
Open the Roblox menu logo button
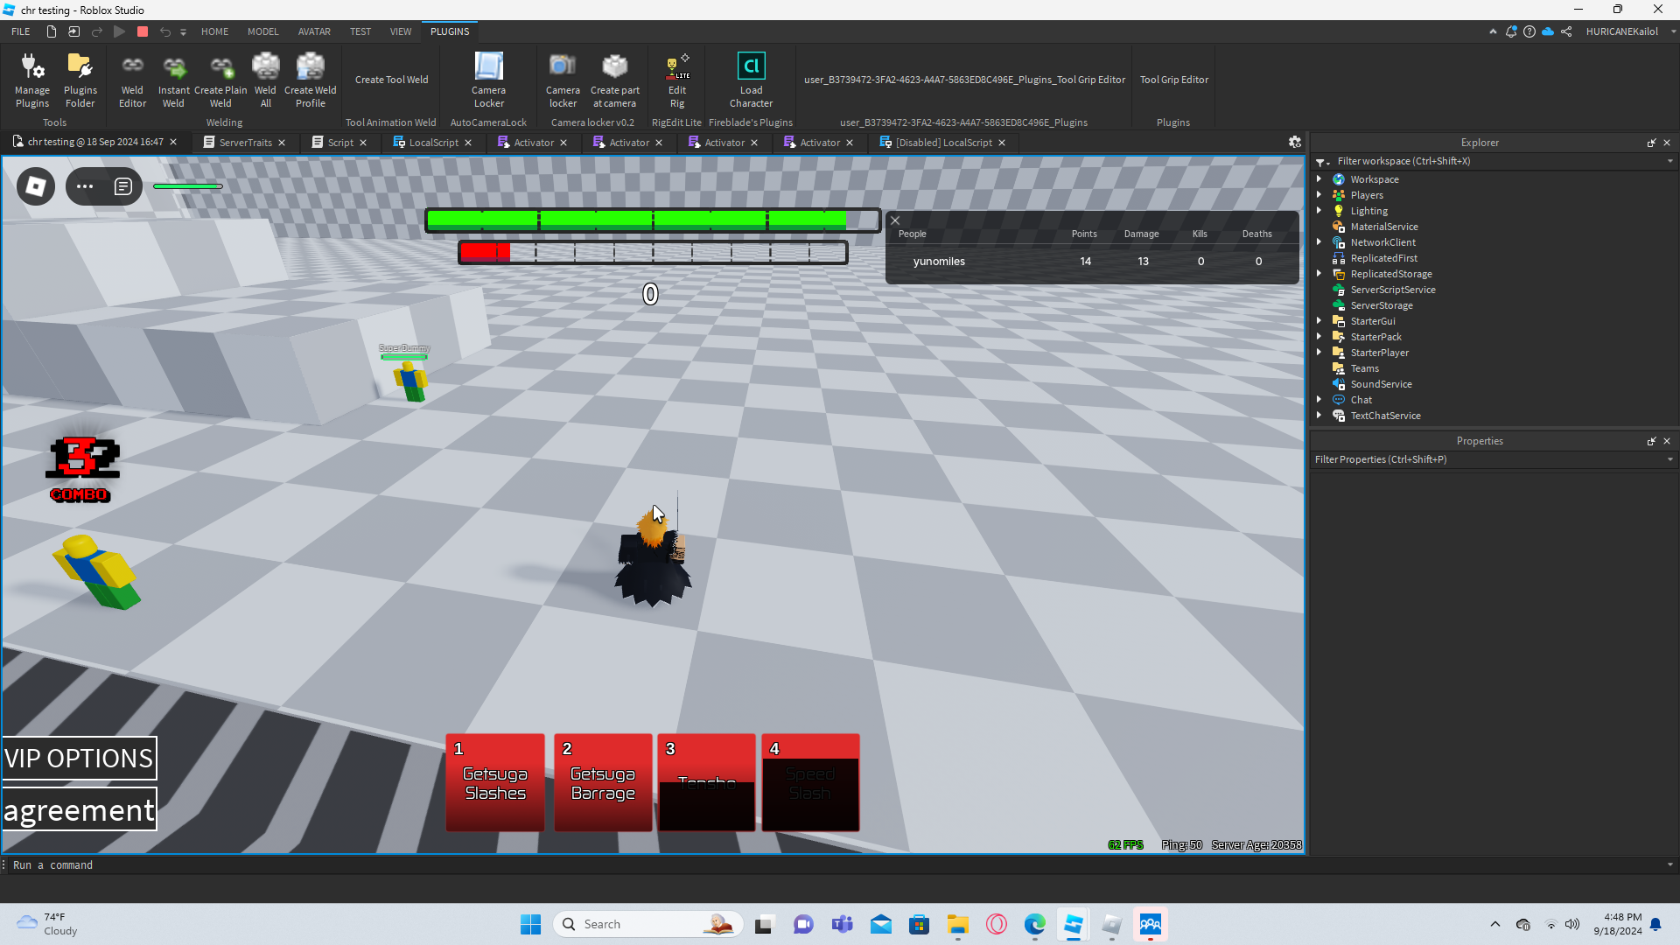(36, 186)
